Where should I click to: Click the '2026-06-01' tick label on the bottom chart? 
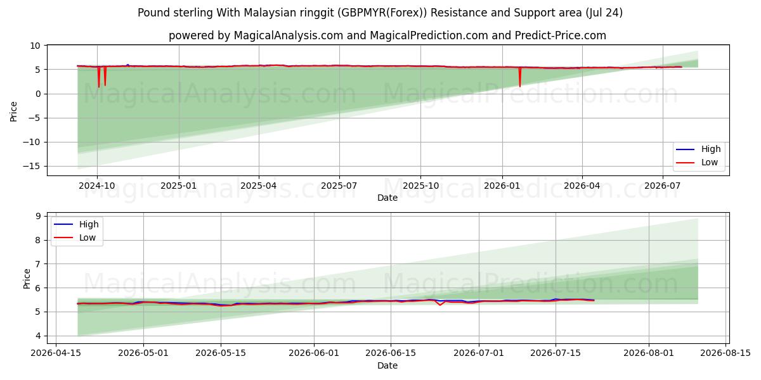coord(313,353)
